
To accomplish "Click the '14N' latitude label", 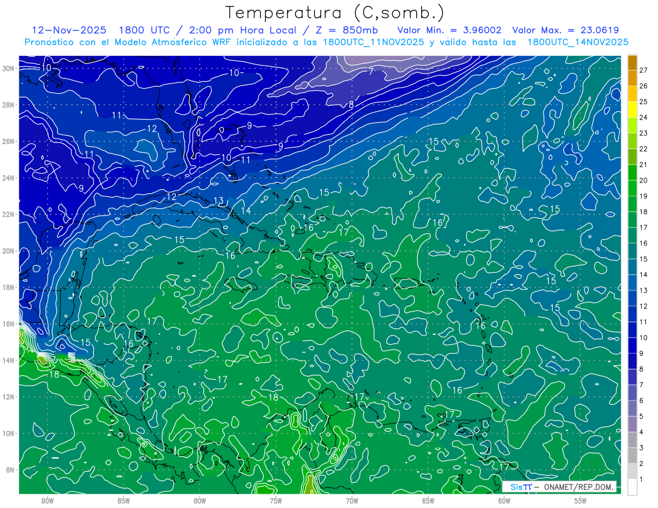I will pos(8,360).
